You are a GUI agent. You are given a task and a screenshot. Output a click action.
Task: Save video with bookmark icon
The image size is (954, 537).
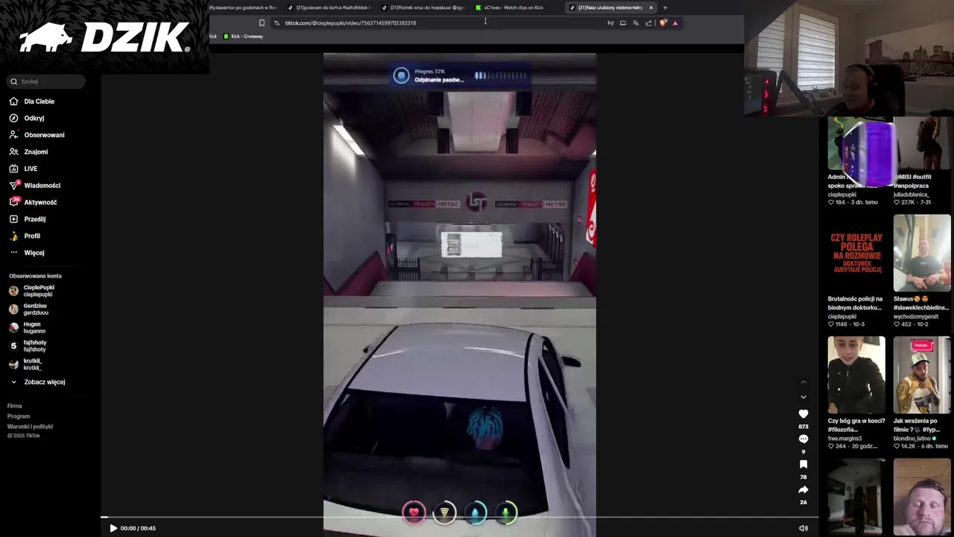[803, 465]
